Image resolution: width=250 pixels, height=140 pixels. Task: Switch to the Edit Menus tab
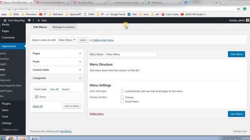(x=40, y=27)
